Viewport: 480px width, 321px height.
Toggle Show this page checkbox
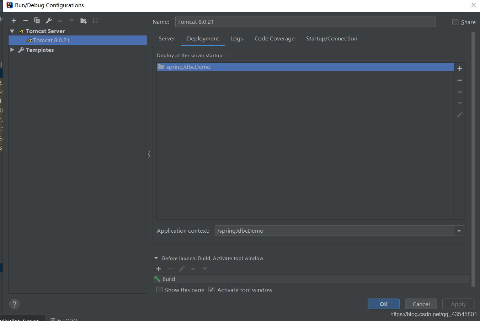point(160,290)
